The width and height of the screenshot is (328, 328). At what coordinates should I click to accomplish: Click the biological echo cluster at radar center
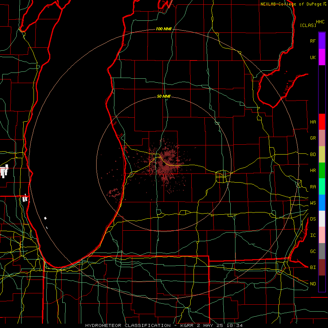tap(165, 164)
